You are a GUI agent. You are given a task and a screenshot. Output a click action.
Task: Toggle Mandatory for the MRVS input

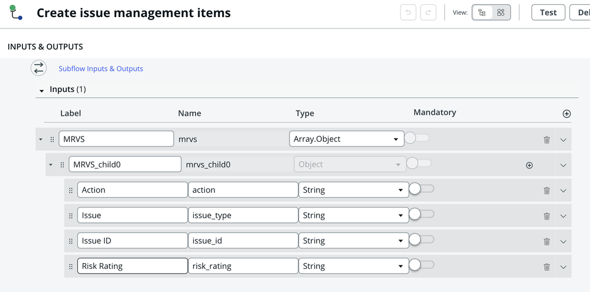417,138
